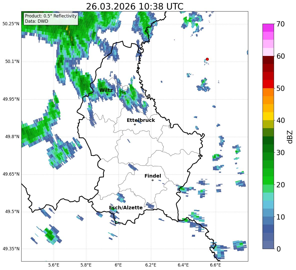This screenshot has width=296, height=270.
Task: Click the Esch/Alzette location cross marker
Action: 117,212
